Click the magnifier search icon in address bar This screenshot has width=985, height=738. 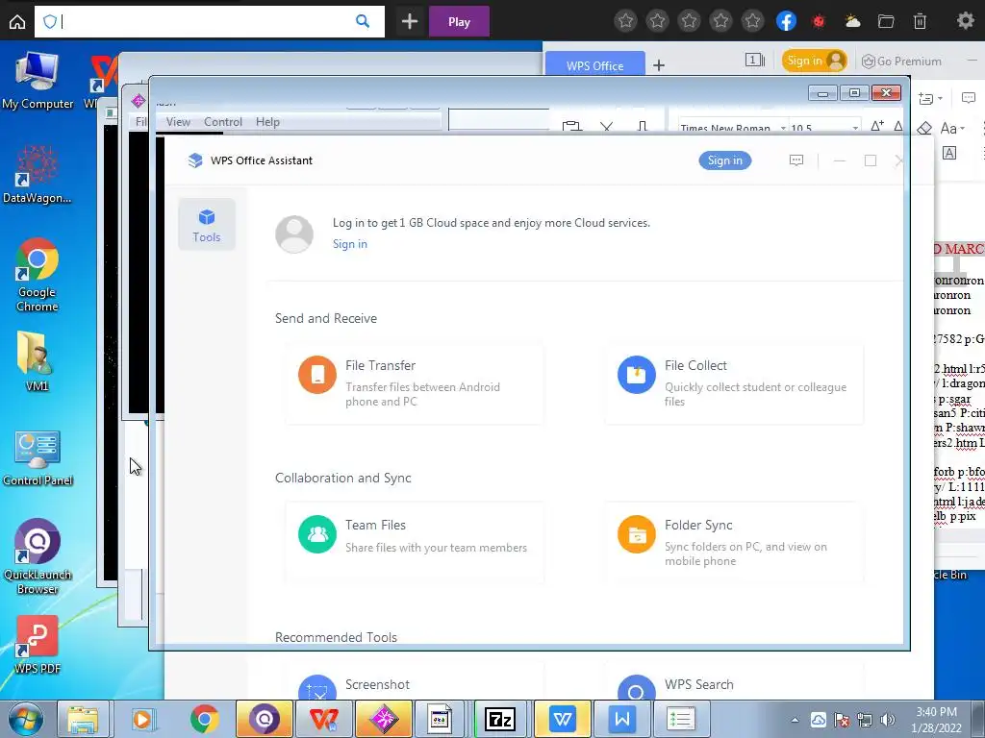[363, 21]
